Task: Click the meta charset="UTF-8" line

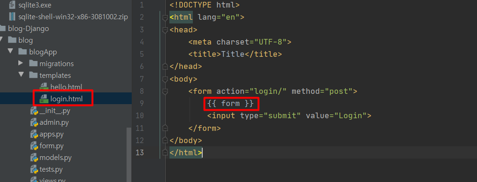Action: (x=240, y=42)
